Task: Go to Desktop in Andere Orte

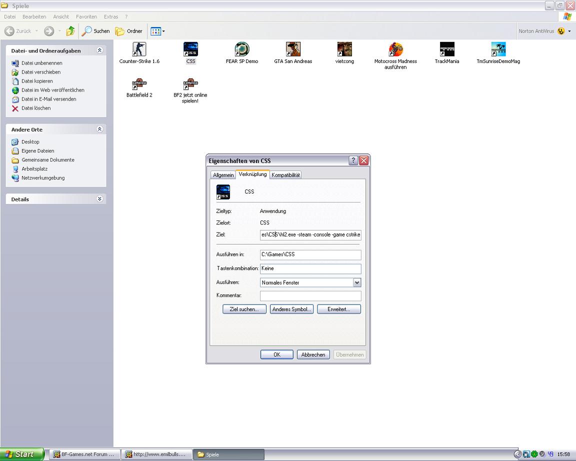Action: pyautogui.click(x=30, y=142)
